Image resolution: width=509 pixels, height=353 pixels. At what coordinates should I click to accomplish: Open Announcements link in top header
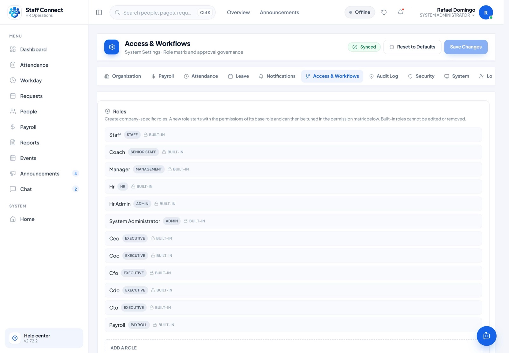pyautogui.click(x=279, y=12)
